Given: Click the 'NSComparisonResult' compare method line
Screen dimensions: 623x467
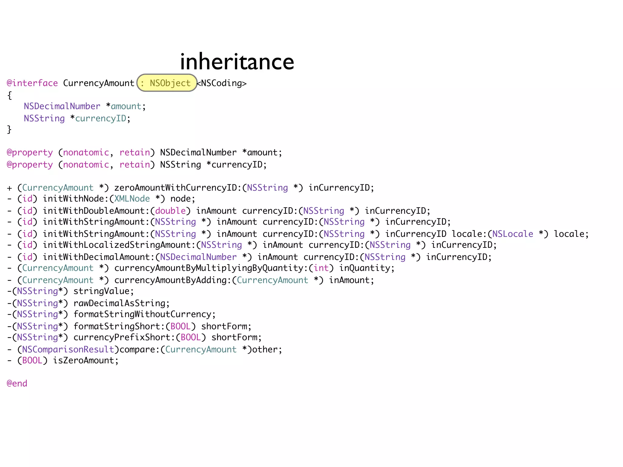Looking at the screenshot, I should (x=144, y=349).
